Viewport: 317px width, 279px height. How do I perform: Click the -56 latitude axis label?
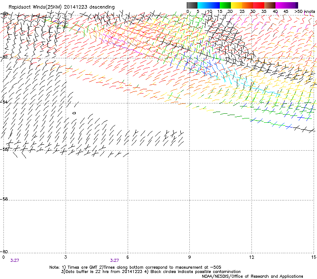[4, 149]
